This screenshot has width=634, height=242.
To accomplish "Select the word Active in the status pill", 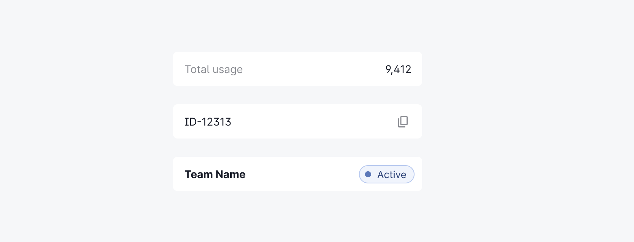I will (392, 175).
